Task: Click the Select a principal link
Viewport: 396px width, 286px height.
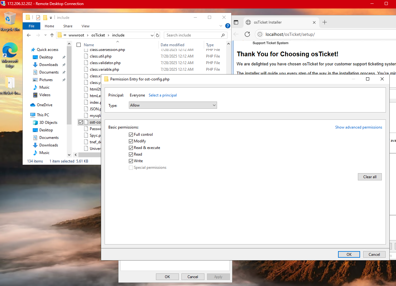Action: pyautogui.click(x=163, y=95)
